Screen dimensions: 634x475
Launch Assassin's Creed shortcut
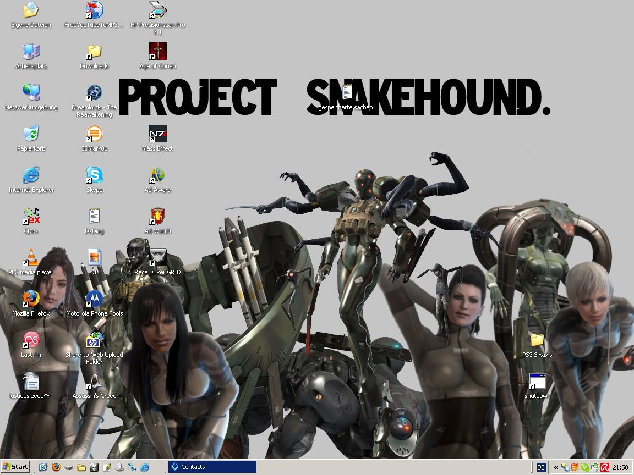(94, 386)
